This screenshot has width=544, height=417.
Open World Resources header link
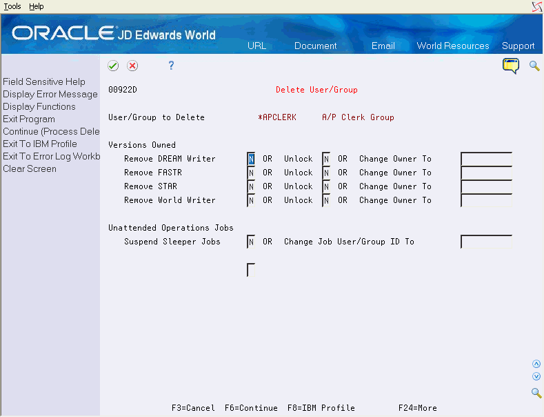point(453,46)
